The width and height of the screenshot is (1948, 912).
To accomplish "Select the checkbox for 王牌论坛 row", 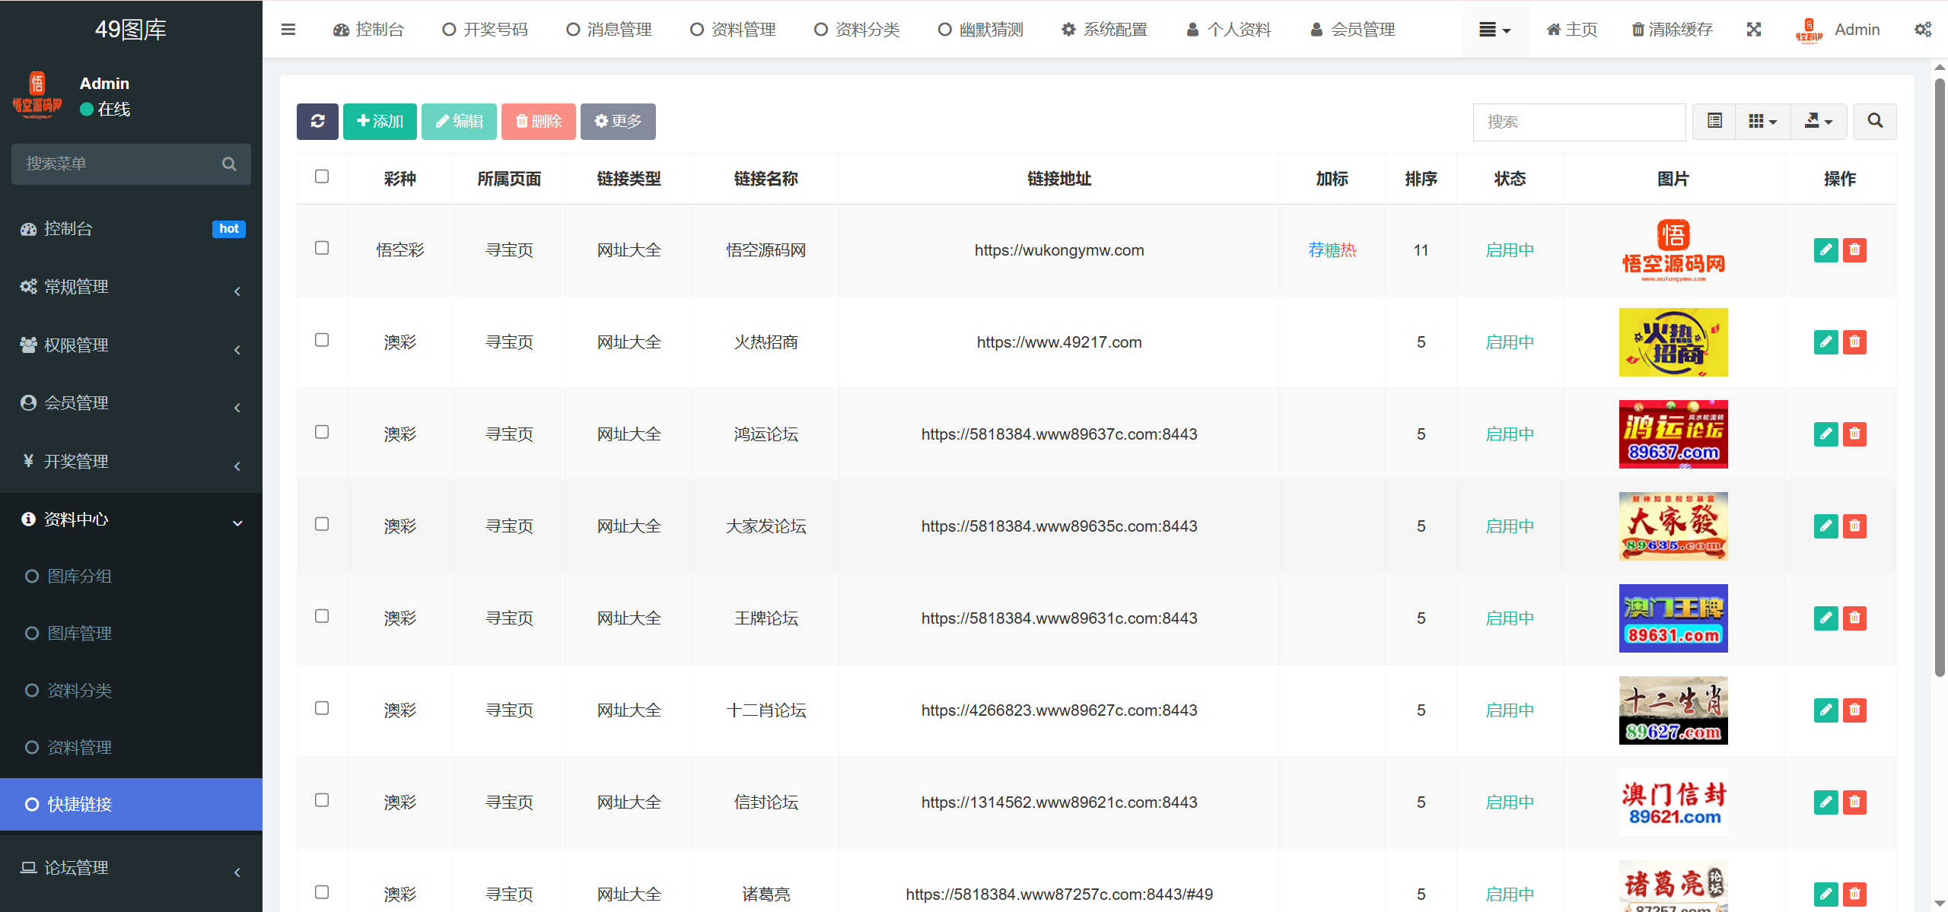I will tap(322, 617).
